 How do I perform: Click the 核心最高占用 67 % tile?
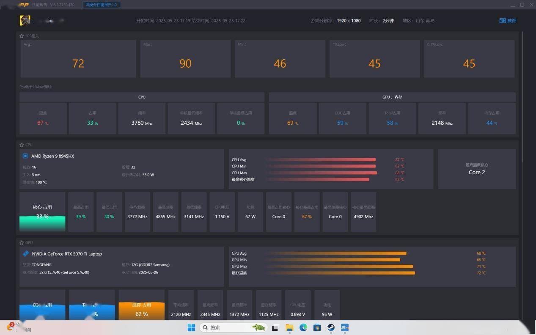pos(307,212)
